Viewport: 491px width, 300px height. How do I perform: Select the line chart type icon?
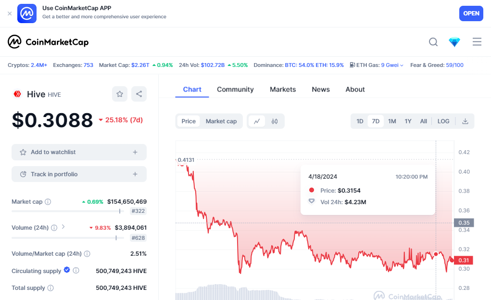coord(257,121)
